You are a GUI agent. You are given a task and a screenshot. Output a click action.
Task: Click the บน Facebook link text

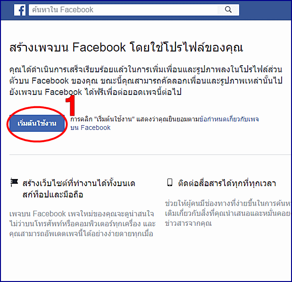90,128
